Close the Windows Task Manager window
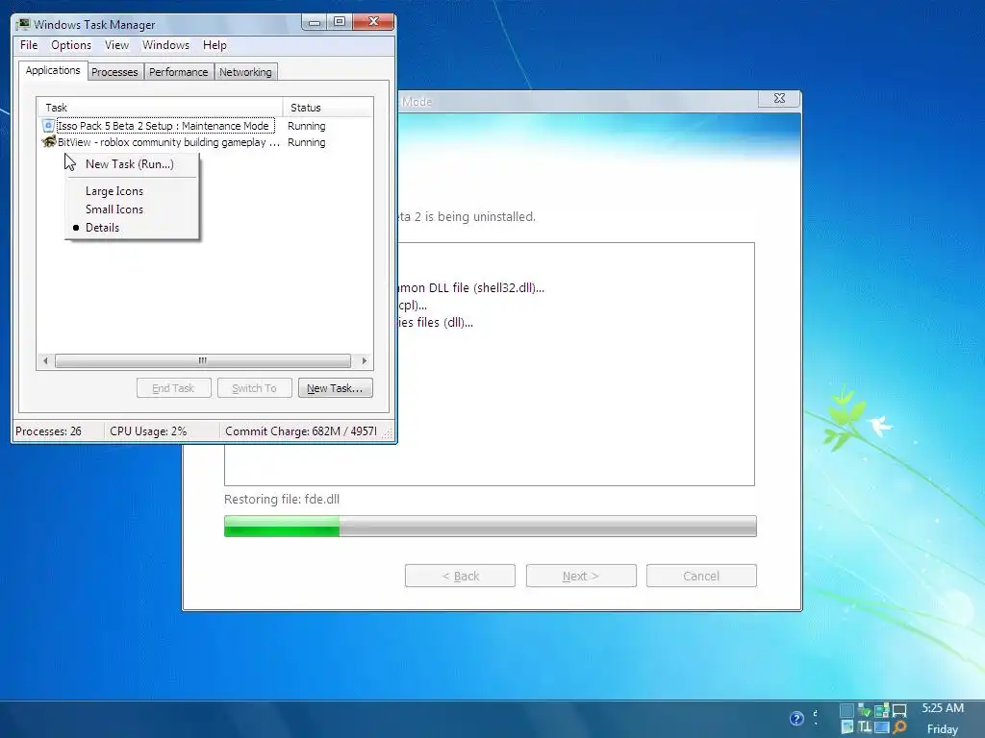This screenshot has height=738, width=985. 373,22
